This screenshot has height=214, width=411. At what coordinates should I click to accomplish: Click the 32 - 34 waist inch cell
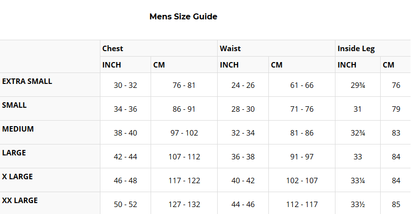(x=243, y=133)
